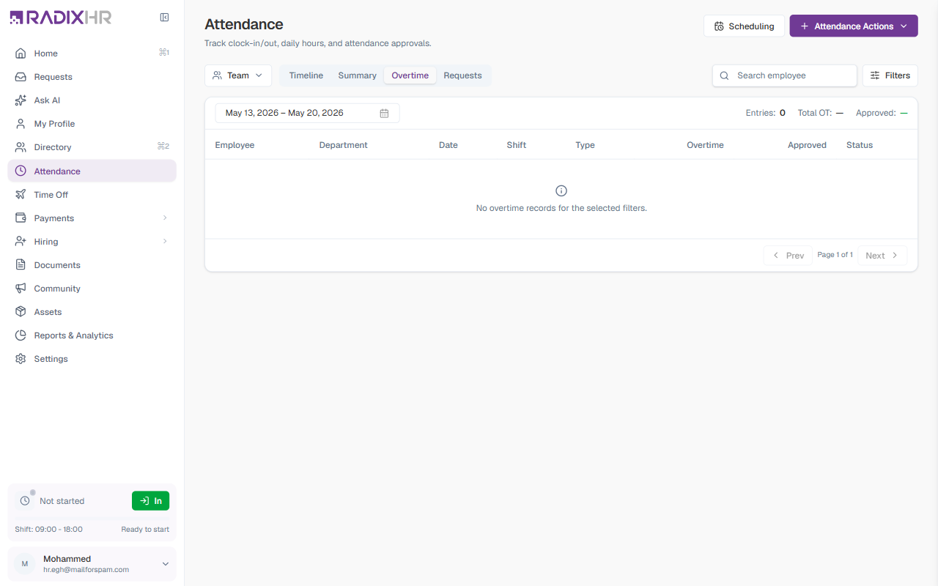Open Reports & Analytics pie chart icon
This screenshot has width=938, height=586.
coord(21,335)
